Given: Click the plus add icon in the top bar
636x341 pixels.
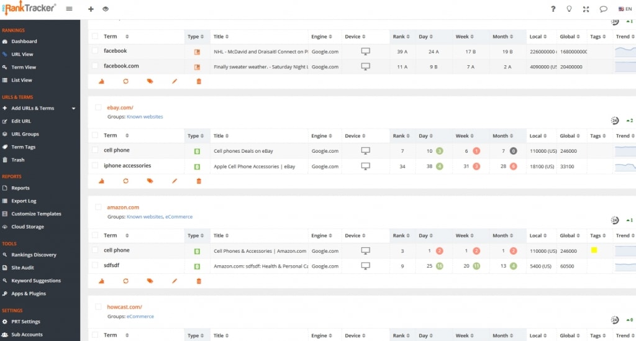Looking at the screenshot, I should click(91, 9).
